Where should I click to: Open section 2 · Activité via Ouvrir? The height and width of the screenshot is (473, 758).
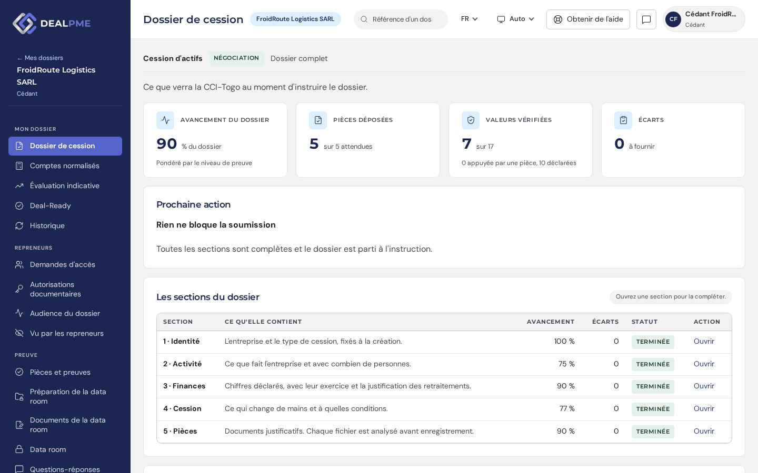[x=704, y=364]
